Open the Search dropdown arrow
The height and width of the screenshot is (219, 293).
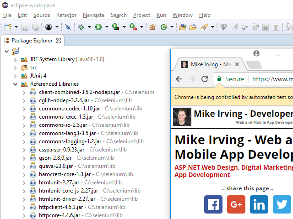click(x=212, y=27)
